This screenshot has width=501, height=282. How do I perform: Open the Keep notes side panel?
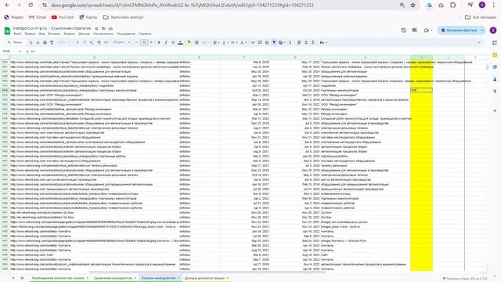pos(495,55)
